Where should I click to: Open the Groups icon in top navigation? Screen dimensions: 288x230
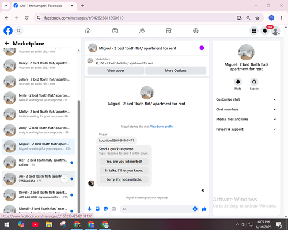(196, 30)
